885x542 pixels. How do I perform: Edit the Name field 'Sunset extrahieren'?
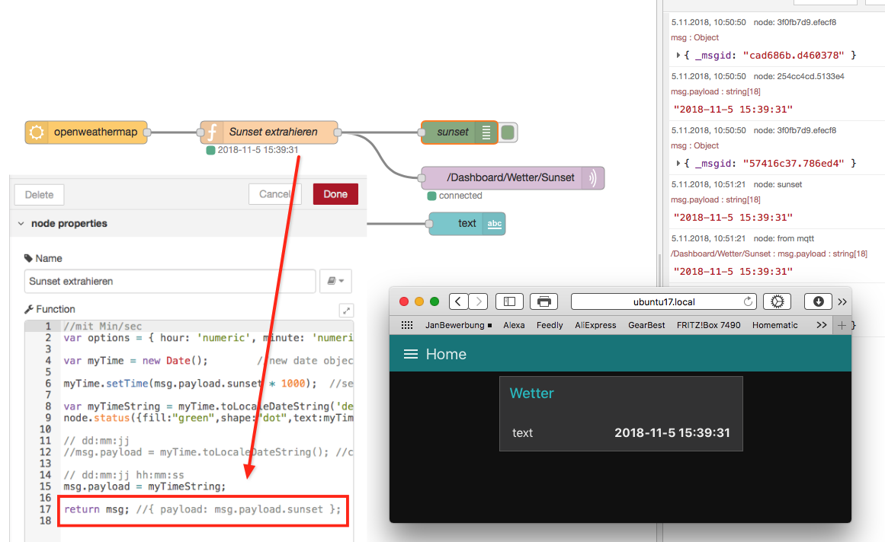pos(169,281)
